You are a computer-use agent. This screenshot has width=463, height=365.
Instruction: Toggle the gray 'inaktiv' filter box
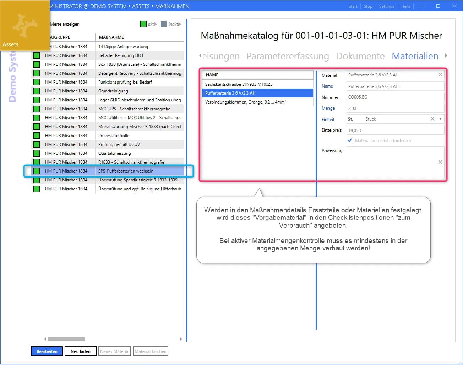click(164, 24)
